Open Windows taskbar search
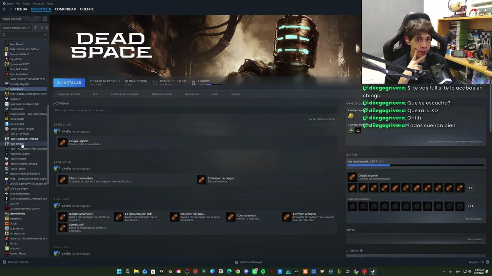This screenshot has height=276, width=492. click(x=128, y=272)
